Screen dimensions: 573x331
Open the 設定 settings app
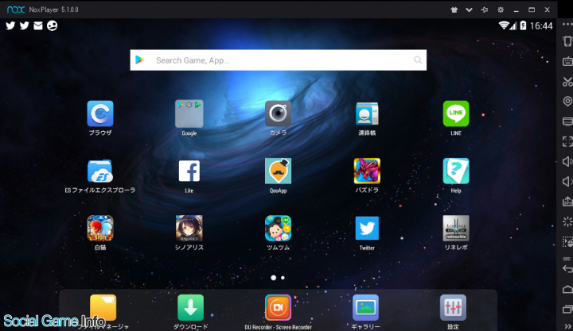coord(453,308)
